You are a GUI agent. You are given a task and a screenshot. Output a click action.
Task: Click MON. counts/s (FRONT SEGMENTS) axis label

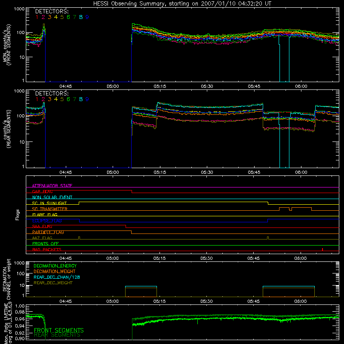tap(7, 45)
